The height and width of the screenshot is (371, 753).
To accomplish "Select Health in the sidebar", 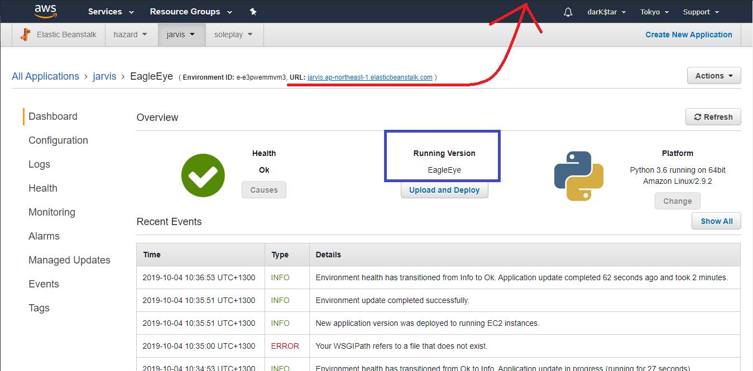I will tap(43, 188).
